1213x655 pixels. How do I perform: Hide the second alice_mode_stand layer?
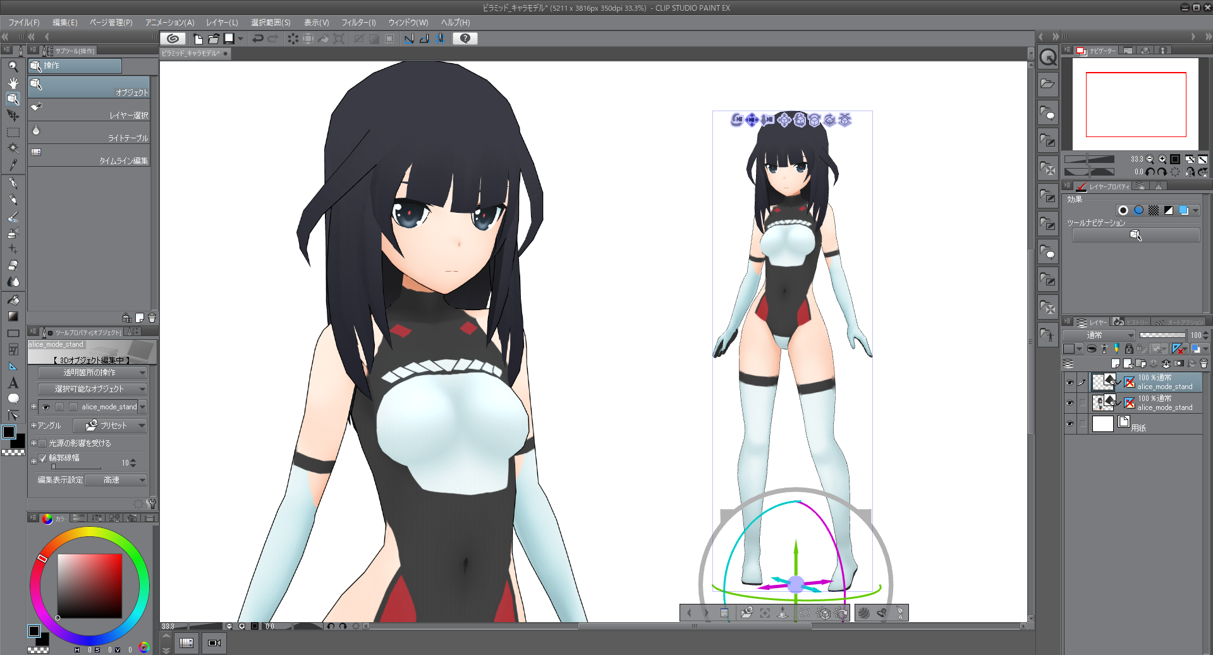click(x=1070, y=403)
